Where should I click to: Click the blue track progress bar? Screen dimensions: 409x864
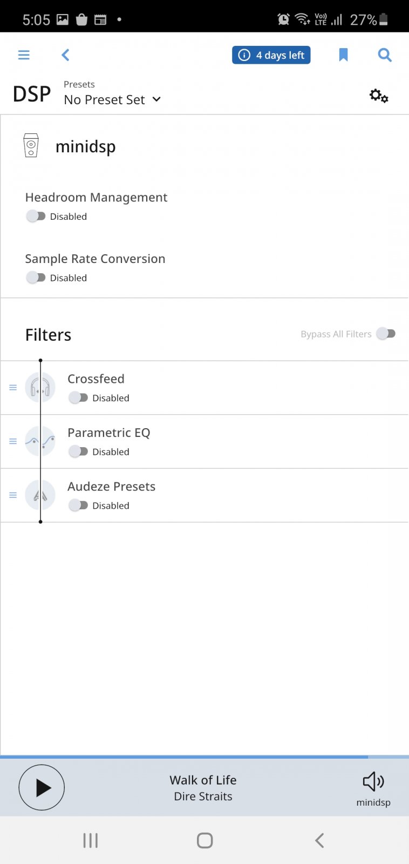click(x=204, y=757)
